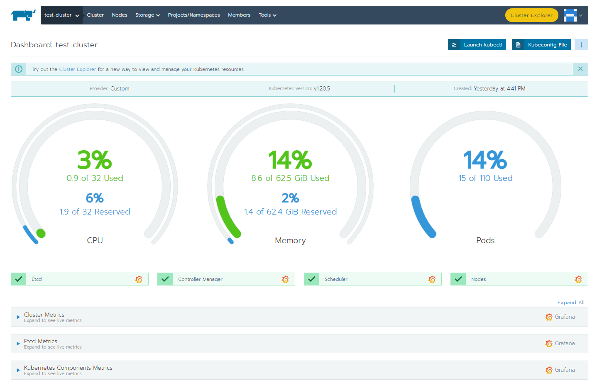Viewport: 602px width, 383px height.
Task: Click the Memory gauge label
Action: pos(290,240)
